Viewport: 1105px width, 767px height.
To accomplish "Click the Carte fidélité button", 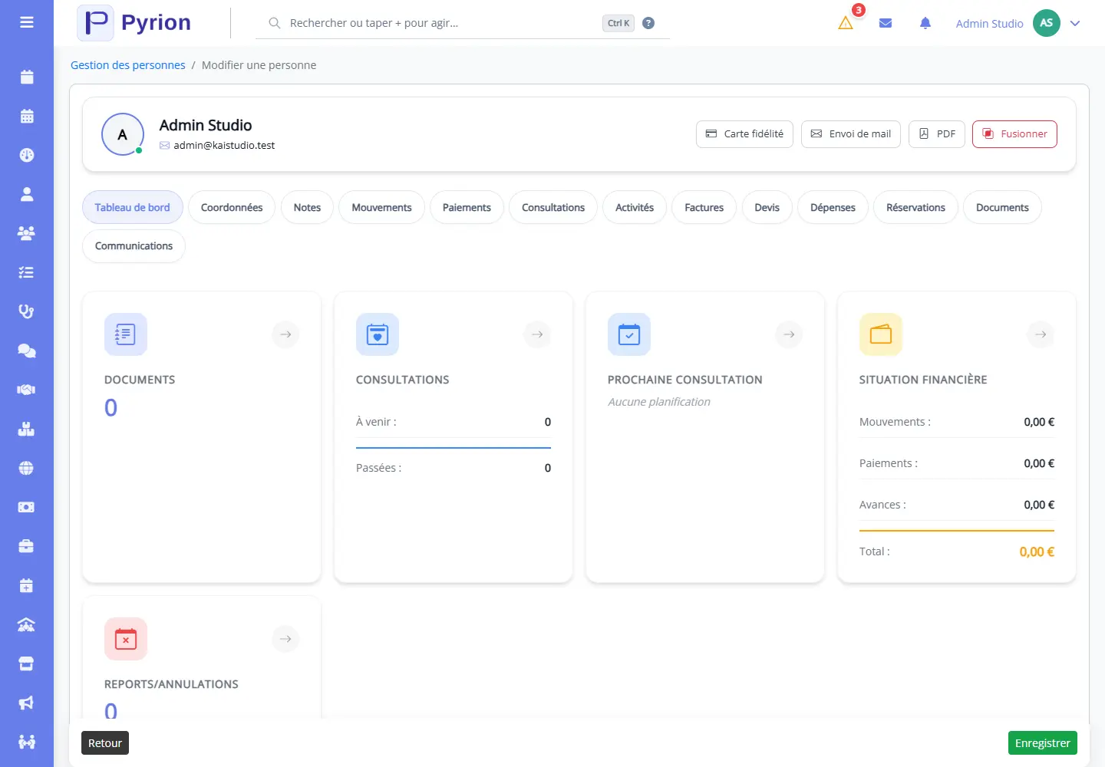I will tap(744, 133).
